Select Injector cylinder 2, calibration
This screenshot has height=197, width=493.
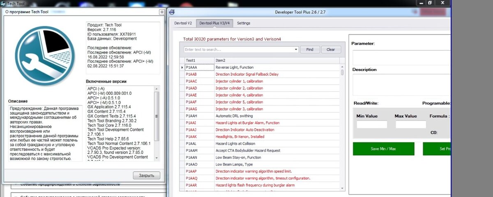click(x=239, y=88)
